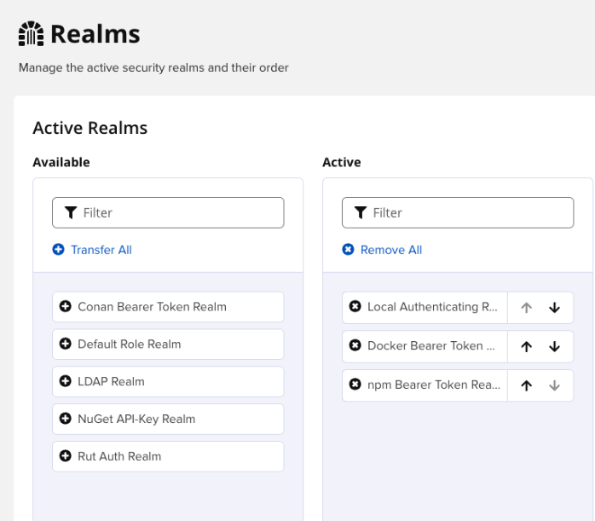The width and height of the screenshot is (595, 521).
Task: Click the Realms page header icon
Action: pyautogui.click(x=31, y=35)
